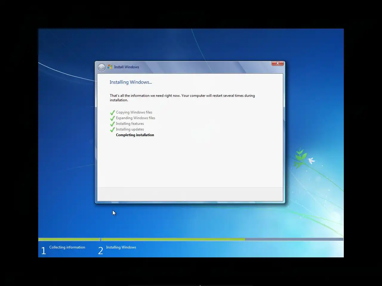
Task: Click the 'Install Windows' title text
Action: pos(127,67)
